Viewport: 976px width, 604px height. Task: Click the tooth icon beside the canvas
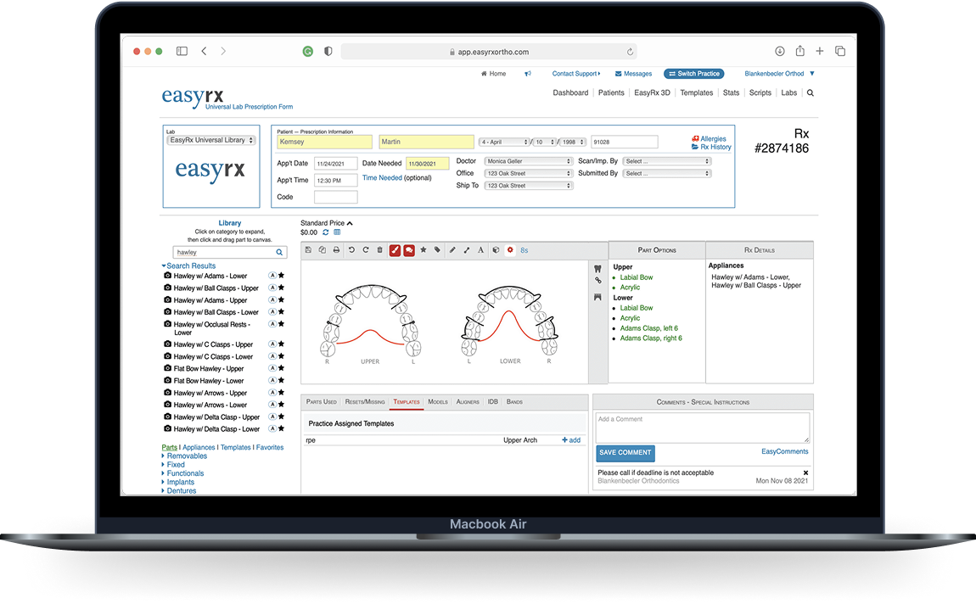pos(597,269)
